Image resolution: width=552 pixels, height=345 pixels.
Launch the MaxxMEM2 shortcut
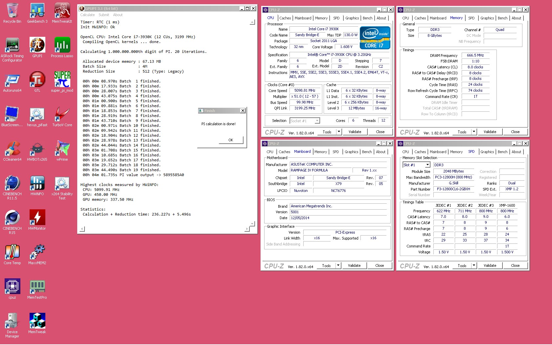click(x=37, y=255)
